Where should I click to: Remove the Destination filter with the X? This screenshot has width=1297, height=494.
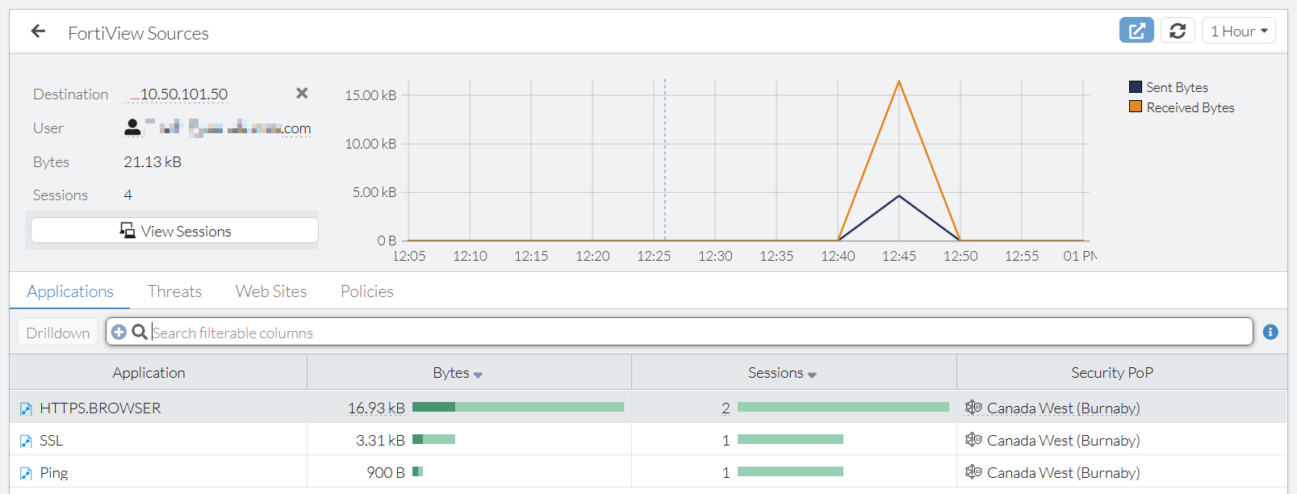tap(302, 94)
